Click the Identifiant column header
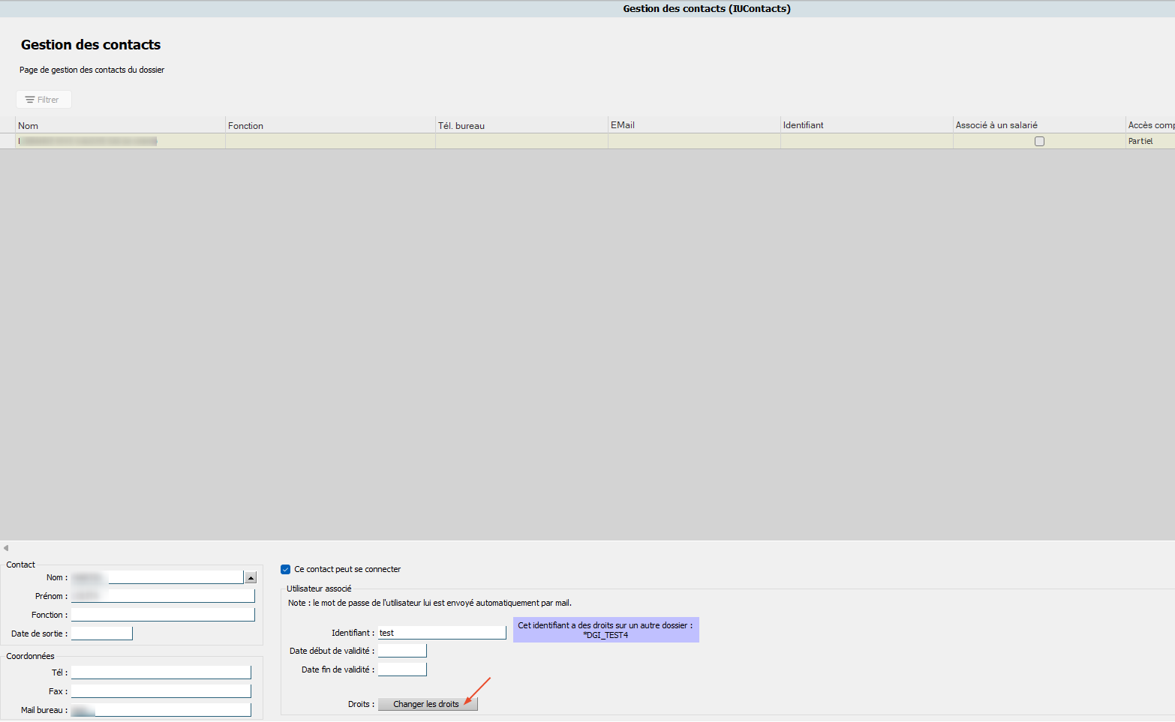This screenshot has width=1175, height=722. pos(867,125)
